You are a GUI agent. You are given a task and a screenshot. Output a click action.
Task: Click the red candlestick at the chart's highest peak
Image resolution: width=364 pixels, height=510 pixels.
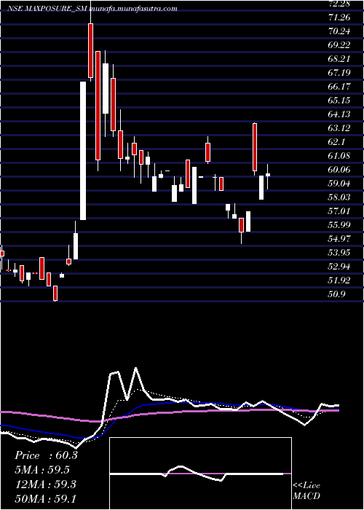(90, 50)
